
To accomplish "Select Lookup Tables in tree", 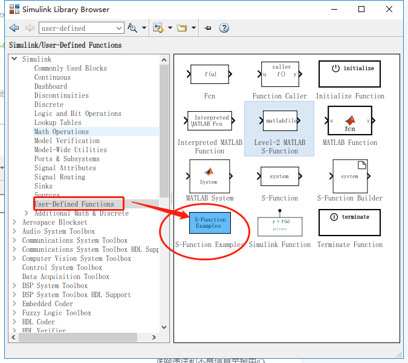I will click(58, 123).
